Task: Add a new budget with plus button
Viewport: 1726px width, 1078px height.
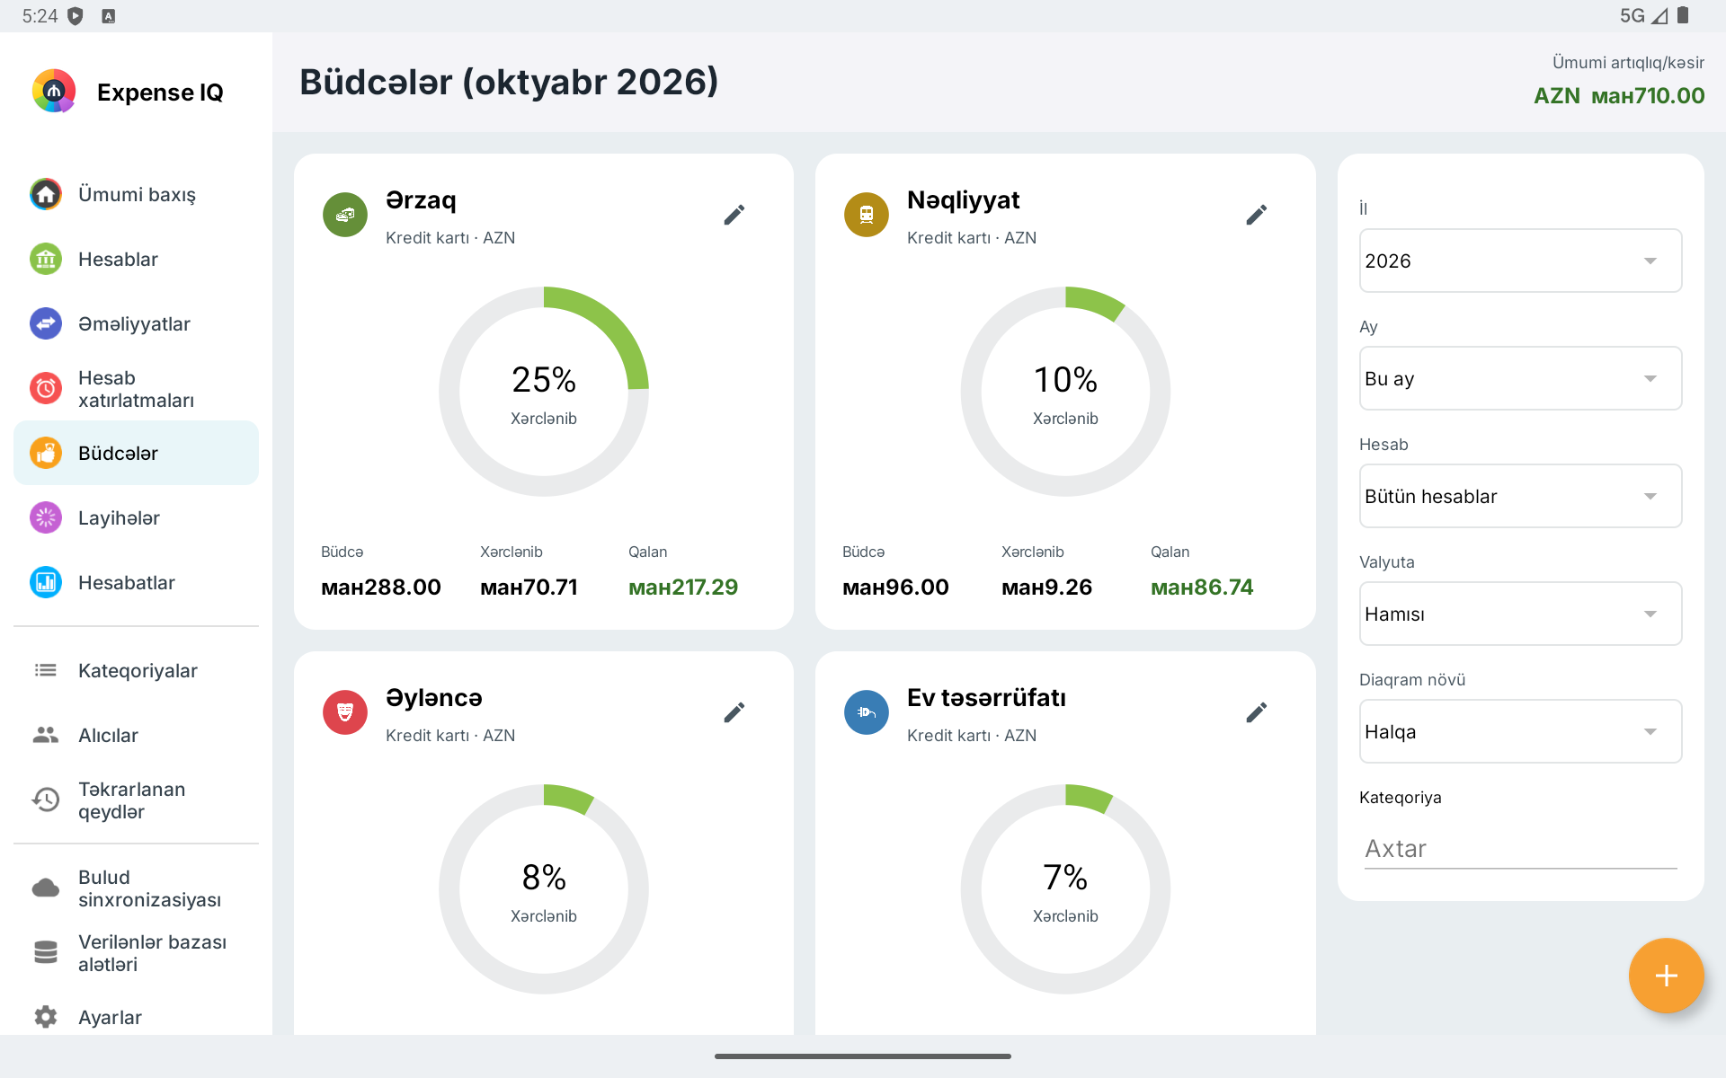Action: [x=1666, y=976]
